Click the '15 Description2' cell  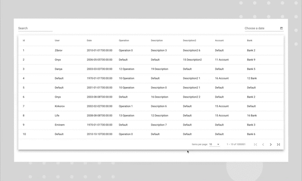[192, 59]
